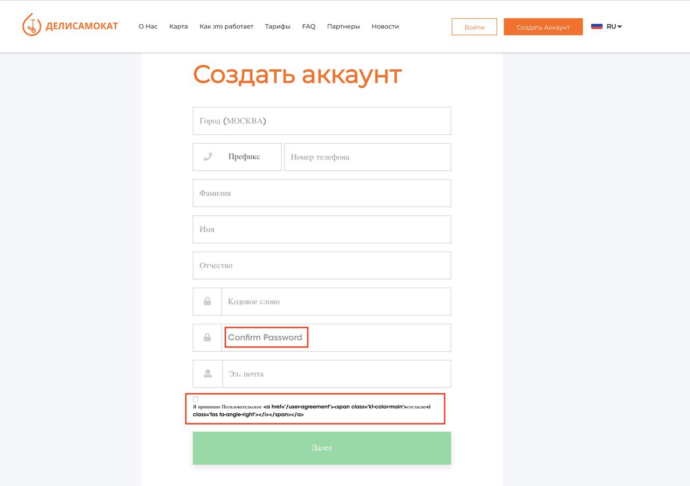Open the Город city selector

point(321,121)
